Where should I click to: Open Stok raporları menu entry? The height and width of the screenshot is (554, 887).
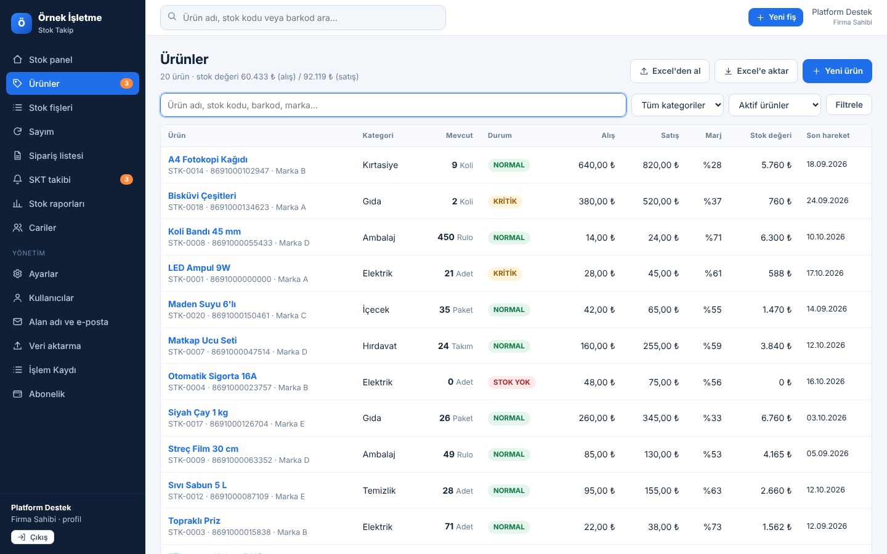pyautogui.click(x=73, y=204)
